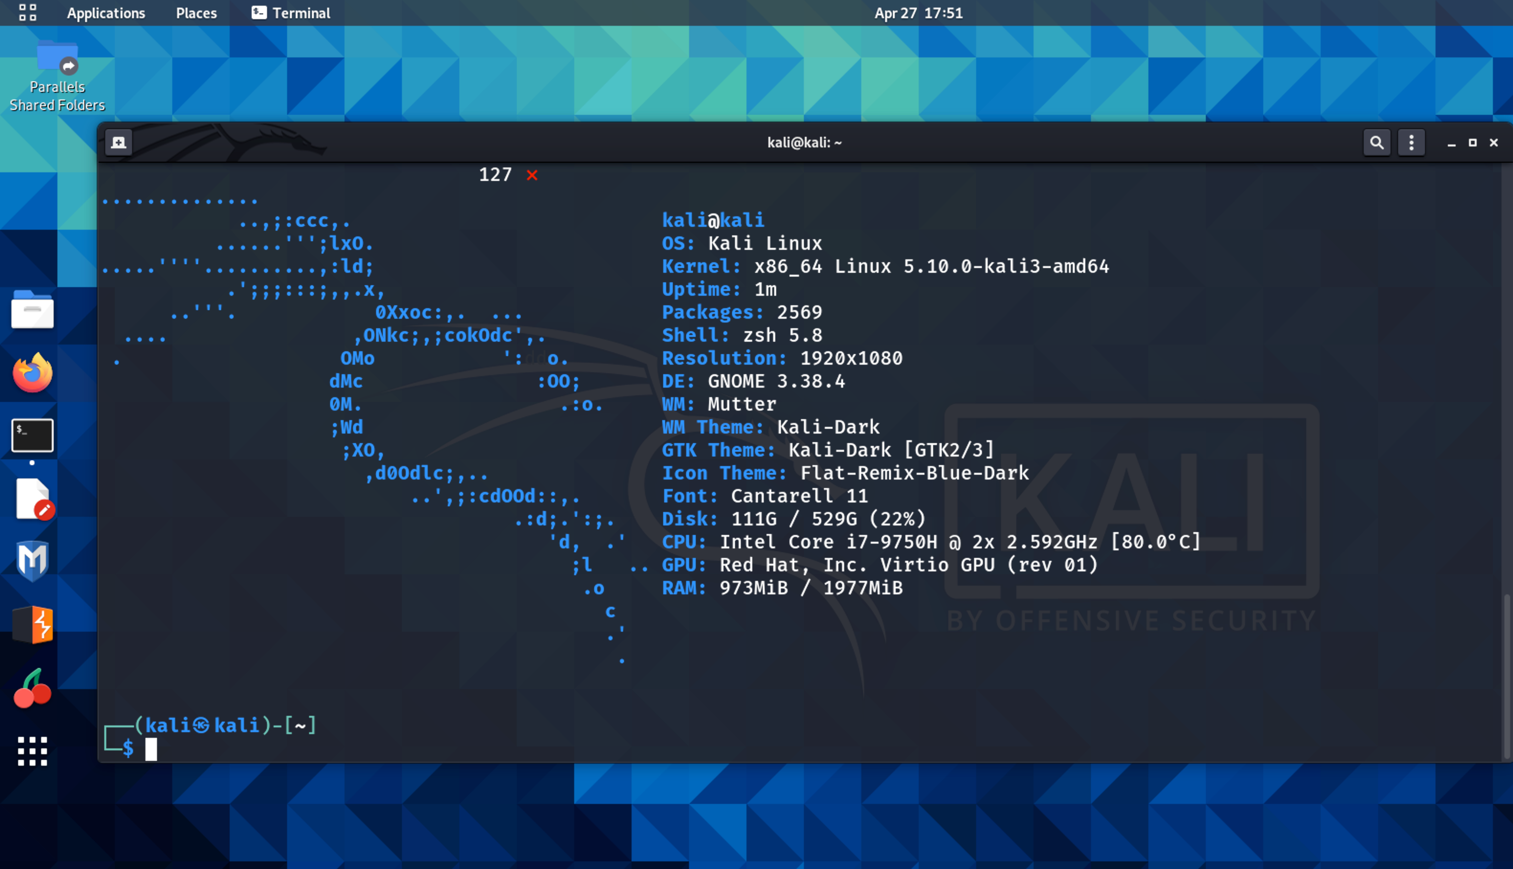This screenshot has height=869, width=1513.
Task: Open the terminal three-dot menu
Action: [x=1411, y=143]
